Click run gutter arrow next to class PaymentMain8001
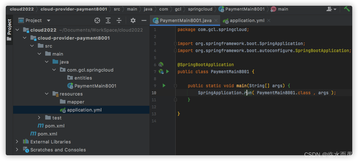Viewport: 358px width, 161px height. click(x=168, y=72)
